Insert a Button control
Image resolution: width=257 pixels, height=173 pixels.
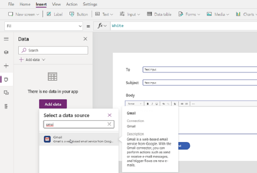pos(79,14)
